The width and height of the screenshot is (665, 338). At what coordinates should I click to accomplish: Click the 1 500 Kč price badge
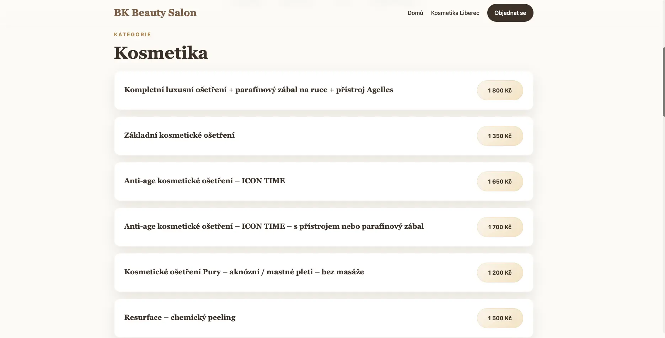[x=499, y=318]
